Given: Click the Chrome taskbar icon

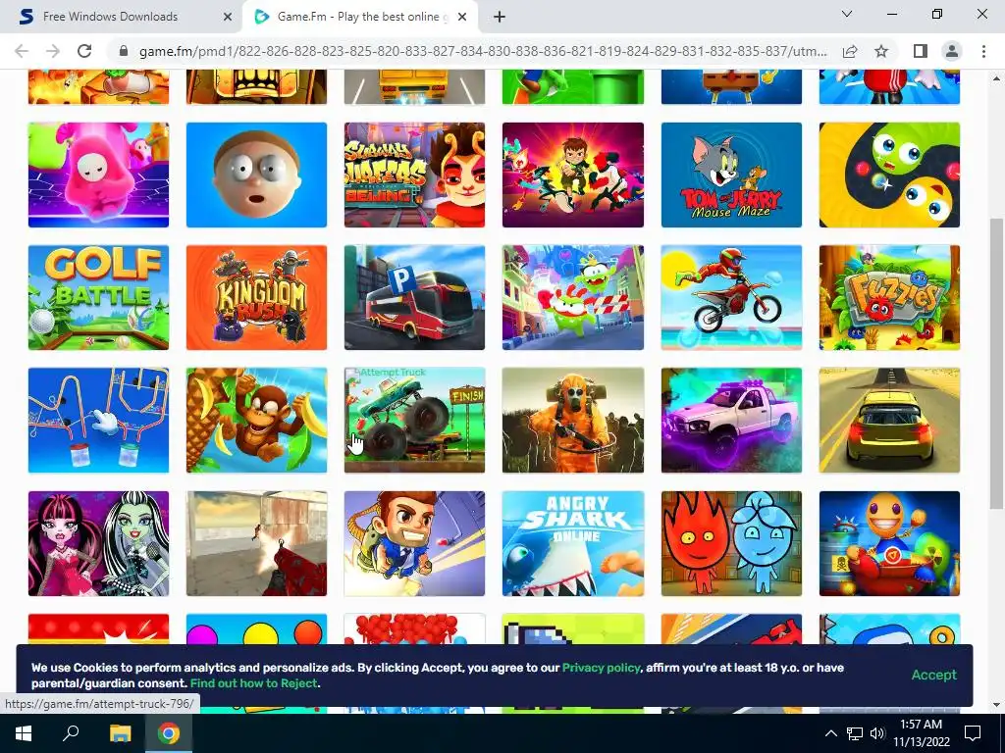Looking at the screenshot, I should tap(169, 733).
